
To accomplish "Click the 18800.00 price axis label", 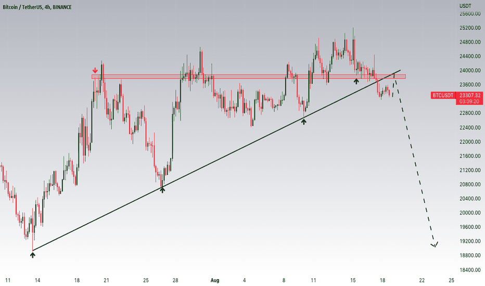I will (470, 255).
